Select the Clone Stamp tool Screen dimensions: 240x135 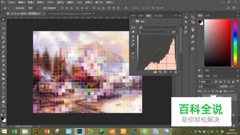click(3, 56)
